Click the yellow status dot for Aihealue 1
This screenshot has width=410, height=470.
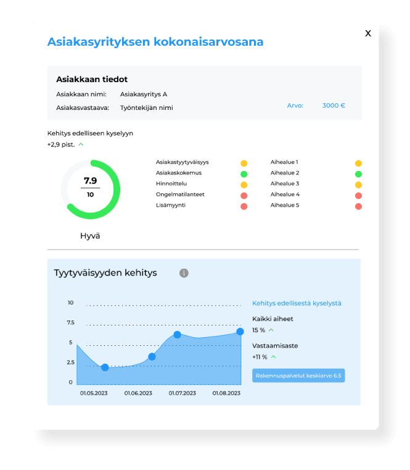point(358,164)
